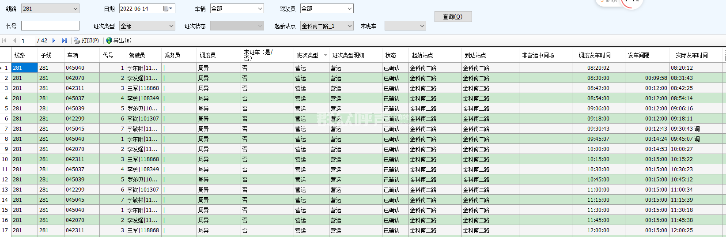
Task: Open the 班次类型 filter dropdown
Action: coord(171,26)
